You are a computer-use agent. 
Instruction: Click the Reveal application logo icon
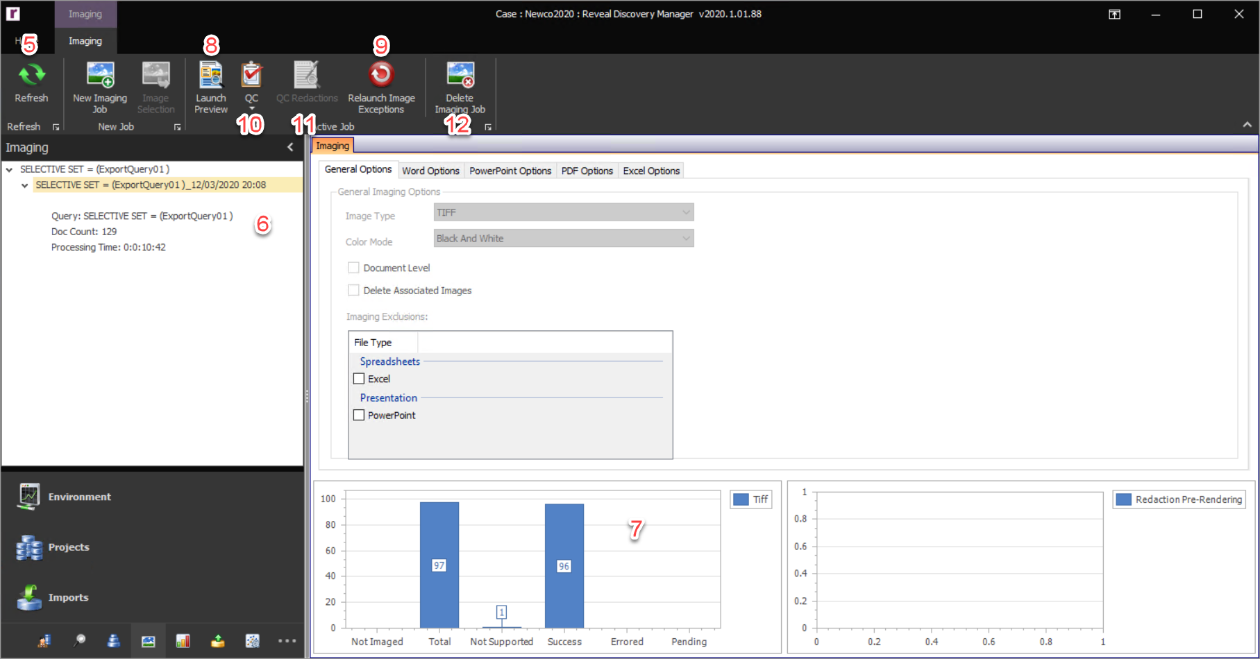tap(12, 13)
